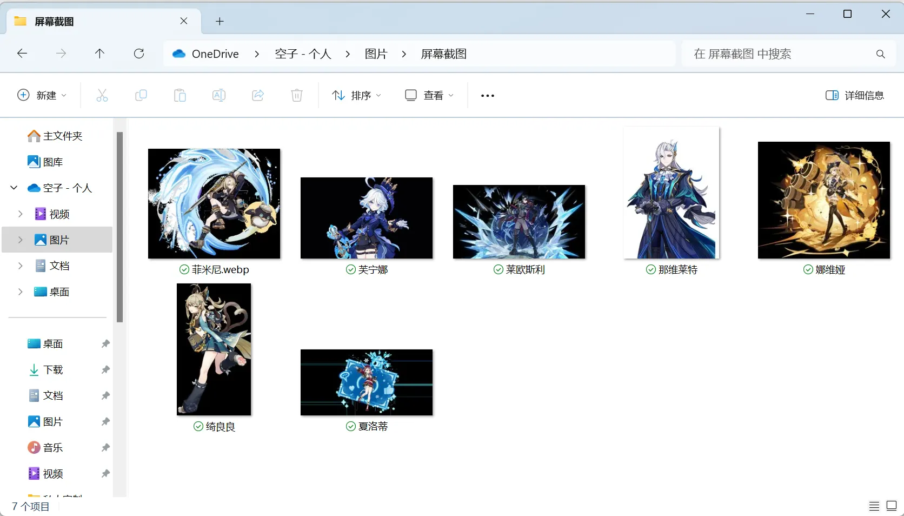Click the 芙宁娜 file name label
Screen dimensions: 904x516
(373, 269)
